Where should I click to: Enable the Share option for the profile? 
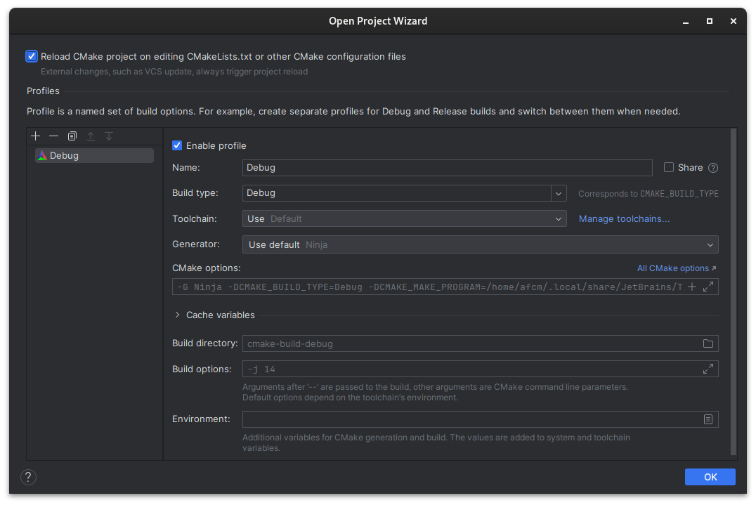coord(668,167)
